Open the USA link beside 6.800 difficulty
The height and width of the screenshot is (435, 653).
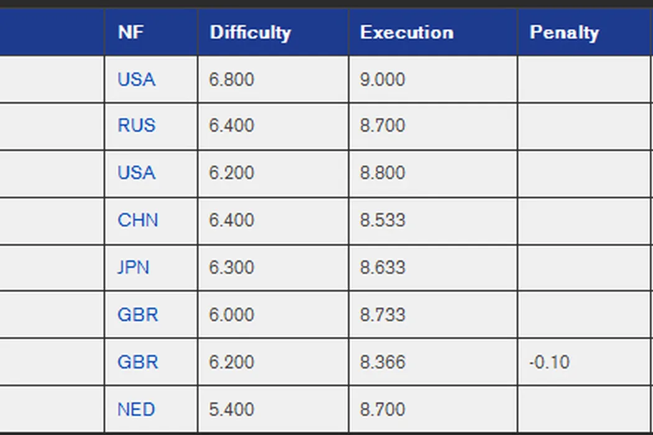[x=136, y=80]
